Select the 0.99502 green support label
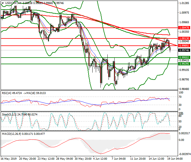The image size is (191, 162). coord(184,58)
